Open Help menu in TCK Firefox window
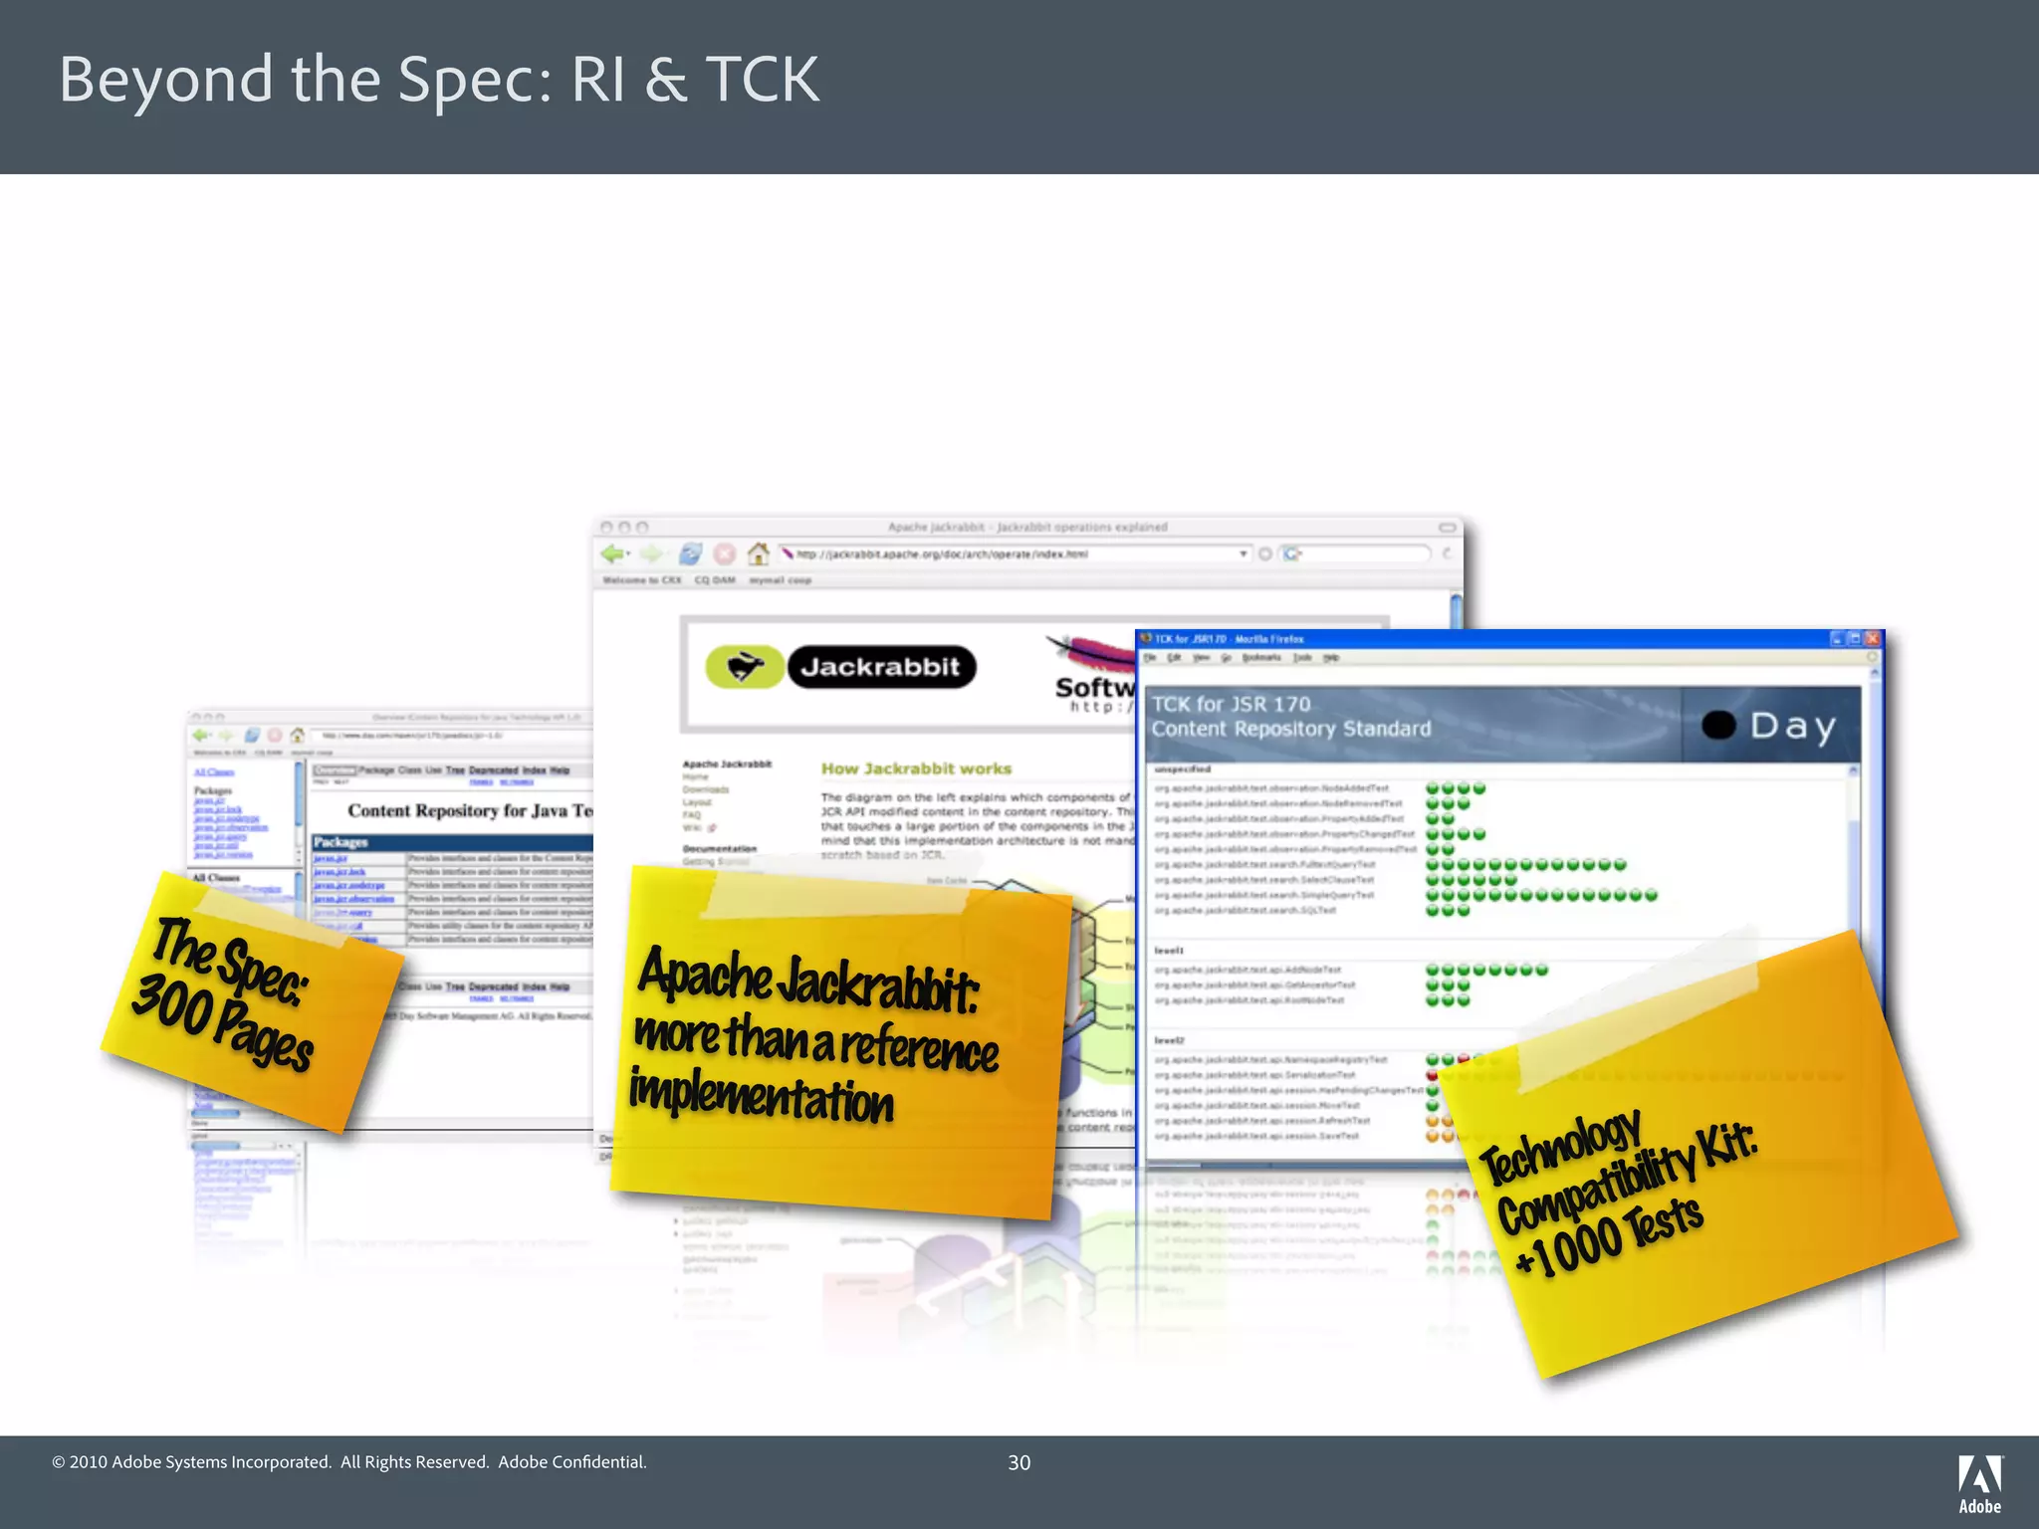The height and width of the screenshot is (1529, 2039). 1331,657
